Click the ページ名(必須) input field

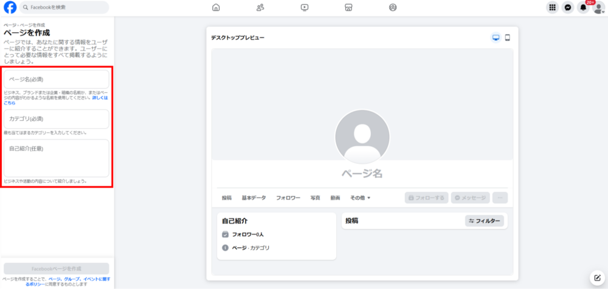[57, 79]
